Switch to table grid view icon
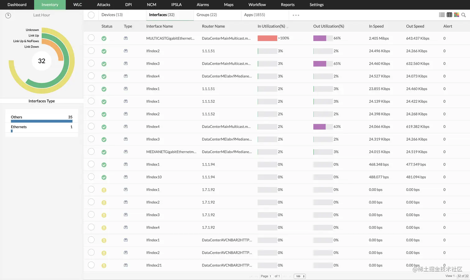The width and height of the screenshot is (470, 280). coord(449,15)
